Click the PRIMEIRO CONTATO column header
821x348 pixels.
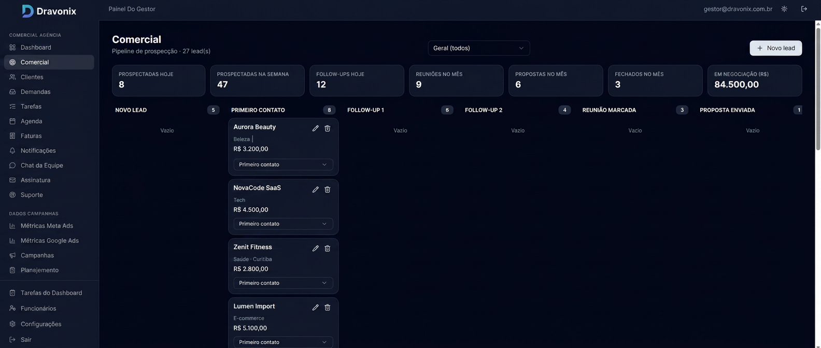[258, 110]
